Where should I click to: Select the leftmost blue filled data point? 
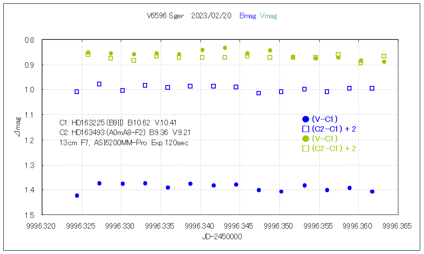[x=77, y=196]
